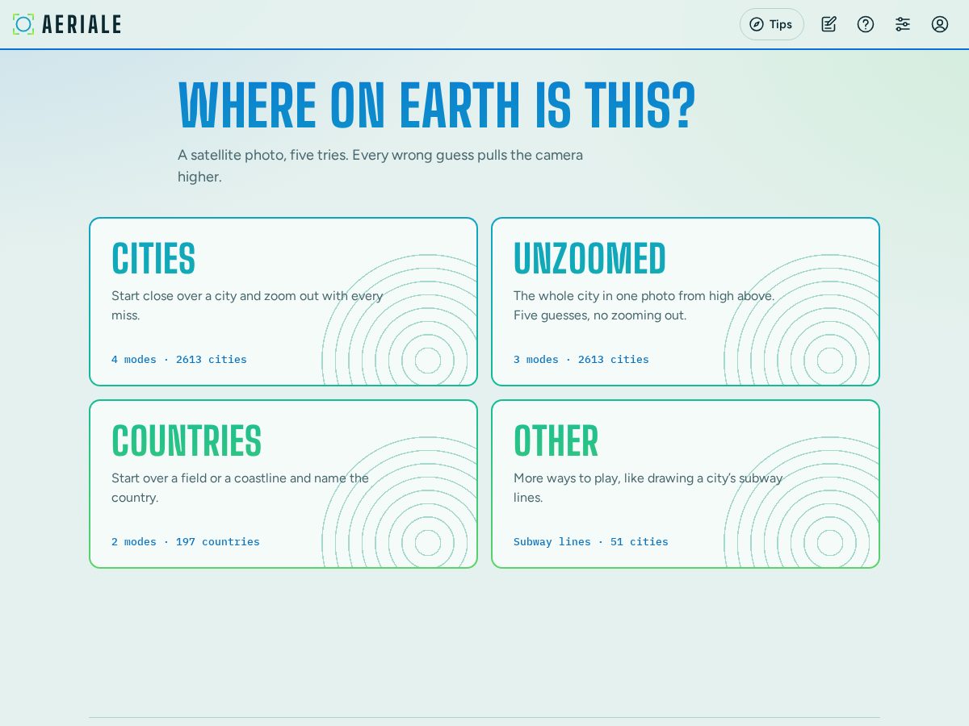Click the "Subway lines · 51 cities" text
969x726 pixels.
(x=591, y=542)
